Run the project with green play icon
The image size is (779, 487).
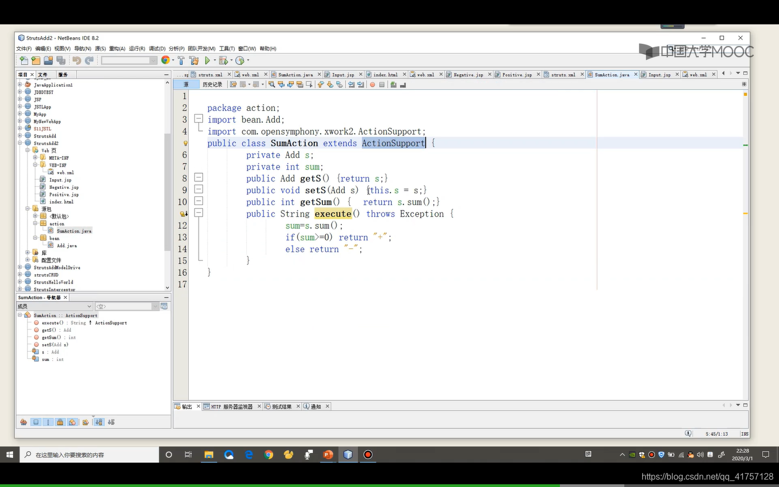207,61
